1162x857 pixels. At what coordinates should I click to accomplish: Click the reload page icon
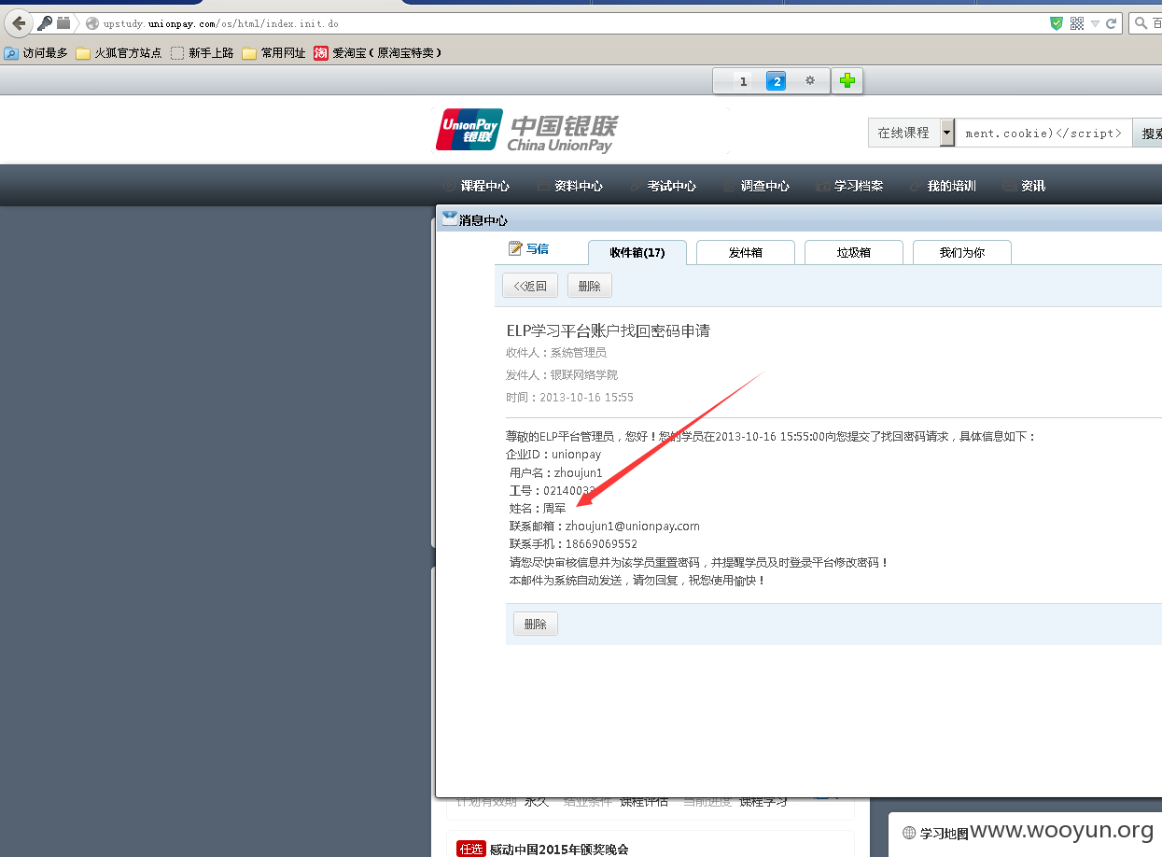point(1112,23)
